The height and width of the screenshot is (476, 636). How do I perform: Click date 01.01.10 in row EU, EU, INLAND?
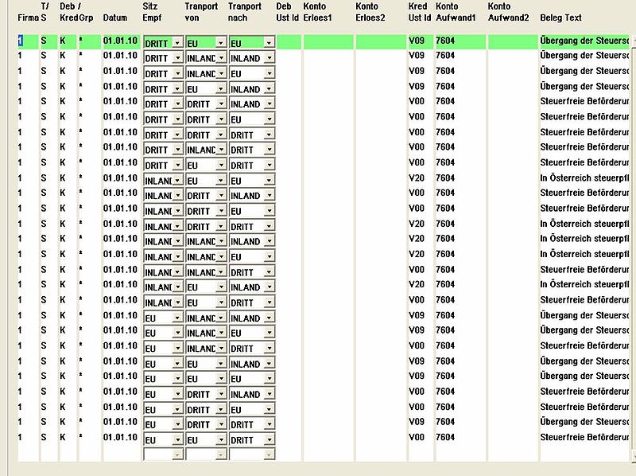[x=120, y=361]
